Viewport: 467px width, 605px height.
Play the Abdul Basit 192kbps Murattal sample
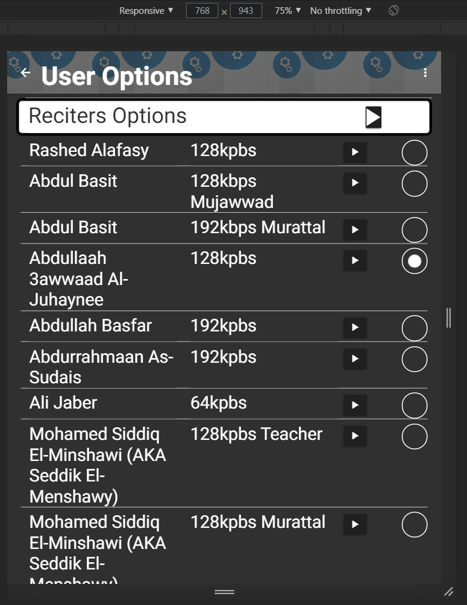click(x=355, y=230)
